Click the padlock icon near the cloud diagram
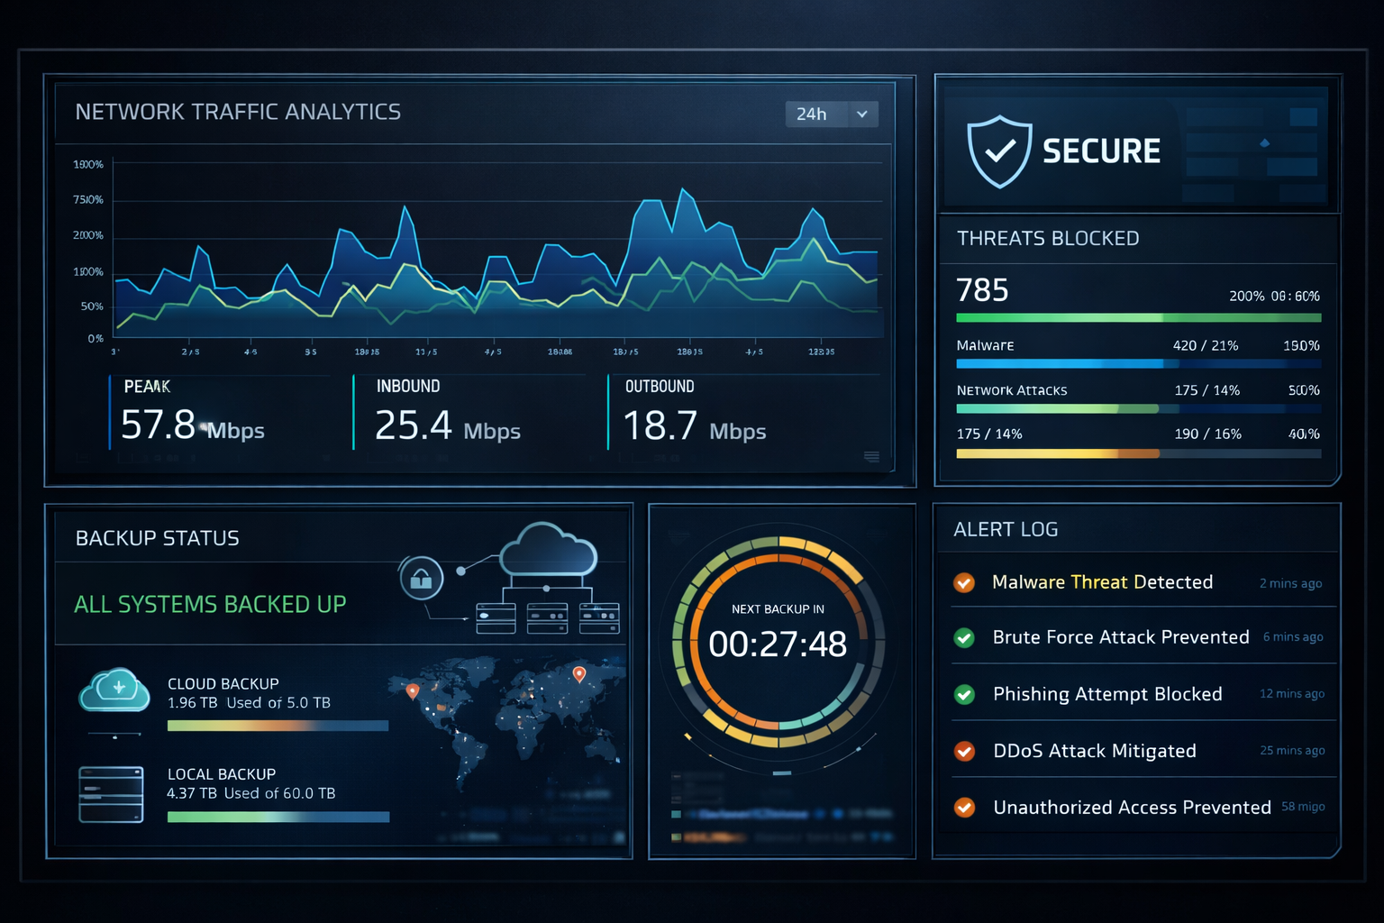 [x=420, y=580]
